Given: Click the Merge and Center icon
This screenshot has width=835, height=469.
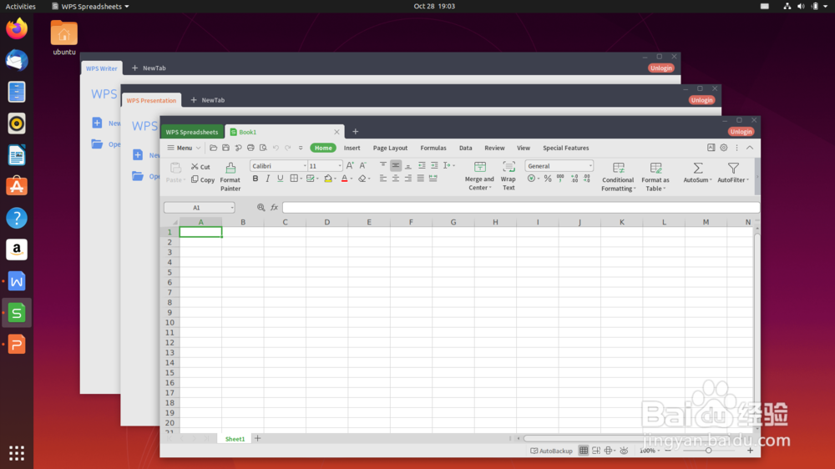Looking at the screenshot, I should click(480, 167).
